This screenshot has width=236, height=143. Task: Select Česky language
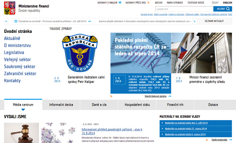[215, 3]
